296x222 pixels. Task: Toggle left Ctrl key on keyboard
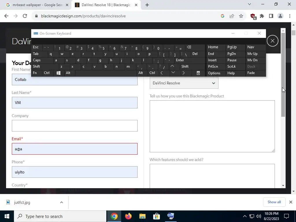48,73
